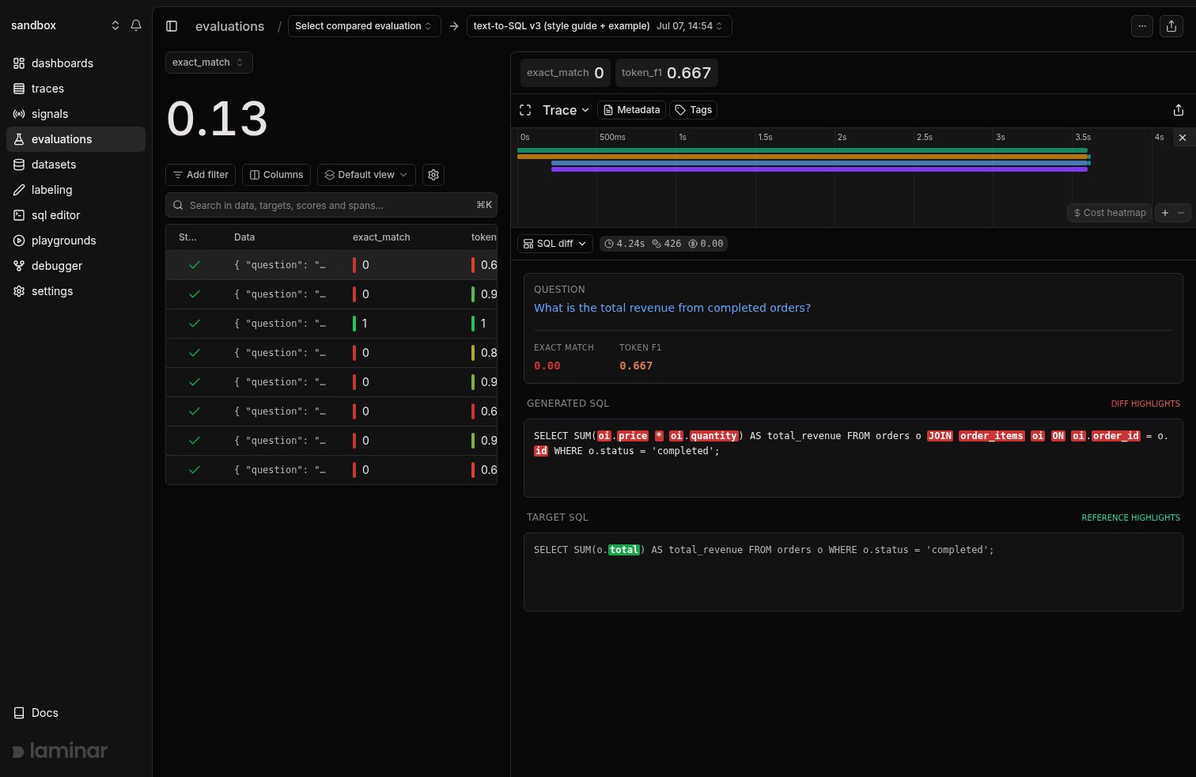This screenshot has height=777, width=1196.
Task: Click the REFERENCE HIGHLIGHTS label
Action: (x=1130, y=517)
